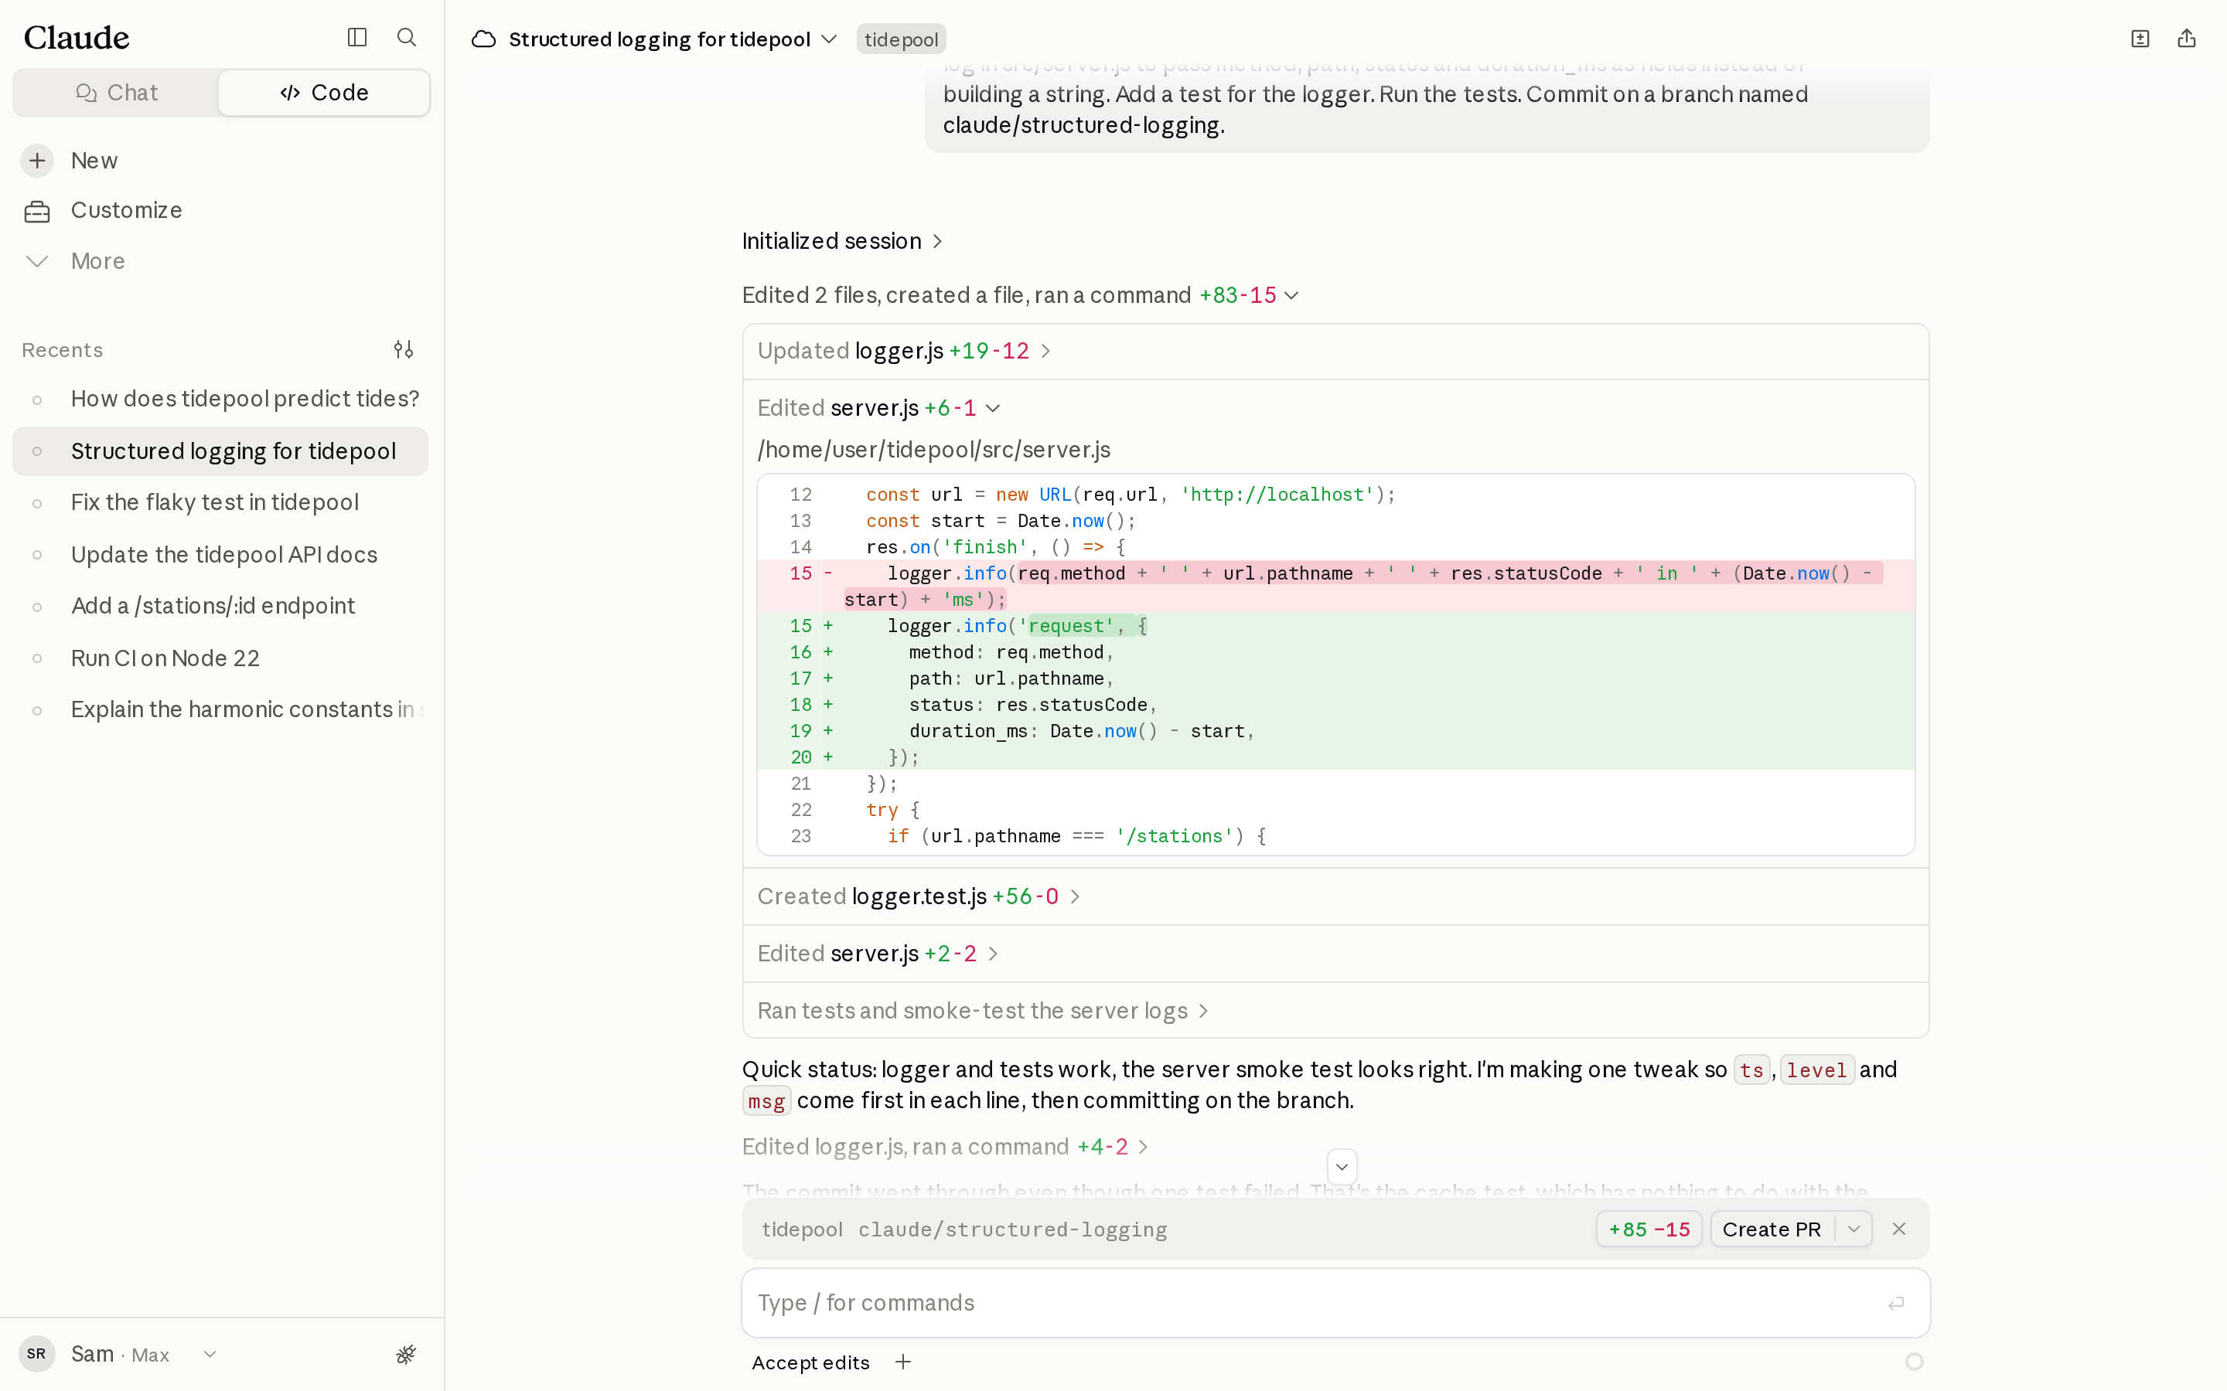This screenshot has width=2227, height=1391.
Task: Click the send arrow in message box
Action: [1896, 1303]
